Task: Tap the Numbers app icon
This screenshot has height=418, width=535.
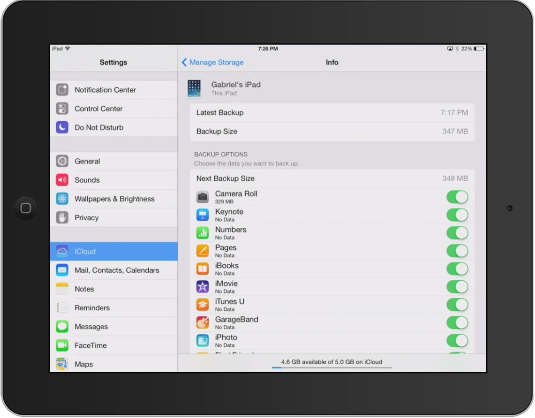Action: click(x=203, y=233)
